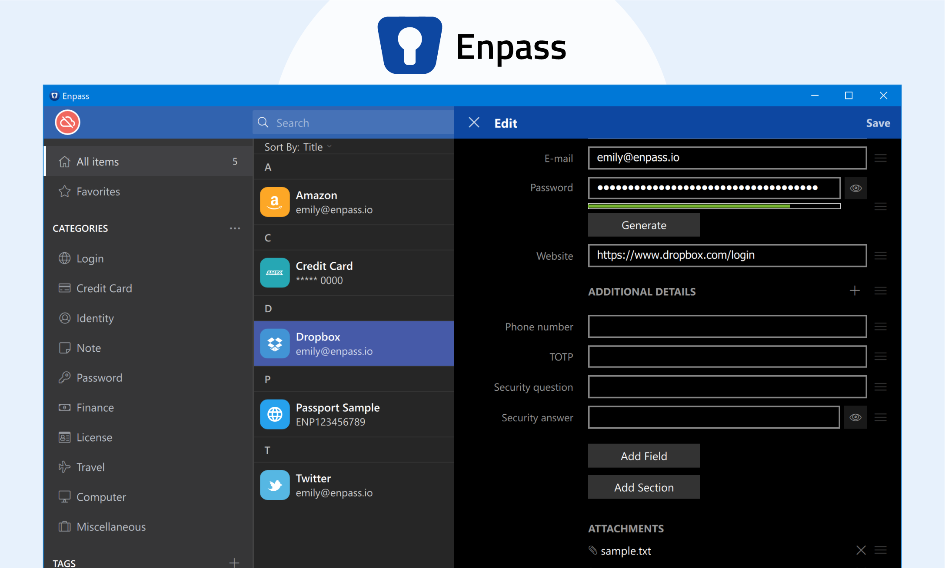945x568 pixels.
Task: Click the paperclip icon beside sample.txt
Action: pyautogui.click(x=593, y=550)
